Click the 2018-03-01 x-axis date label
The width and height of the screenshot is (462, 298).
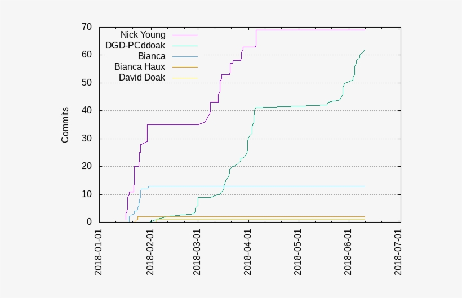(x=197, y=252)
